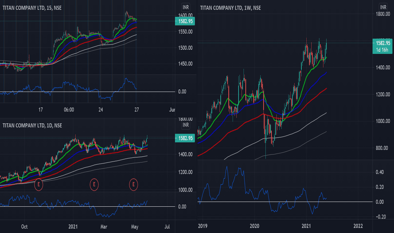394x233 pixels.
Task: Click the last earnings E marker near May
Action: (134, 185)
